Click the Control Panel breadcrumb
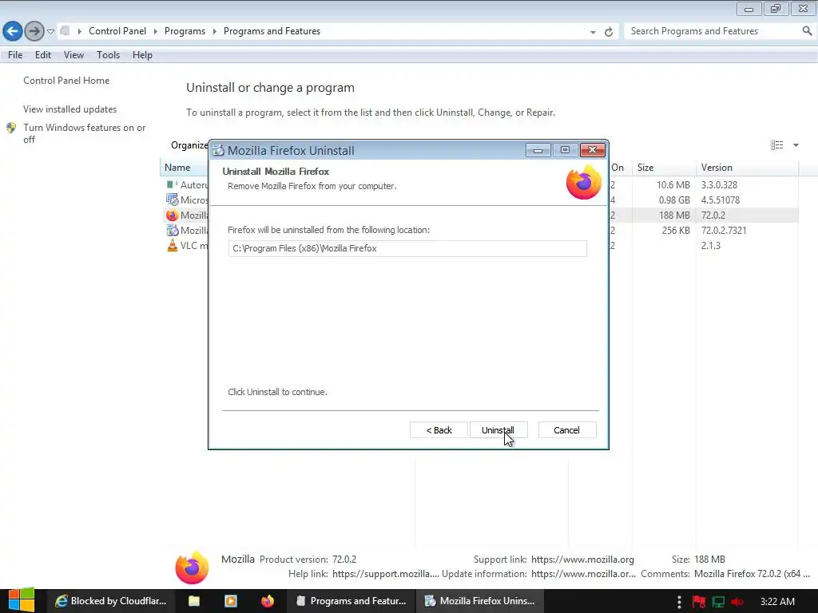 (117, 31)
